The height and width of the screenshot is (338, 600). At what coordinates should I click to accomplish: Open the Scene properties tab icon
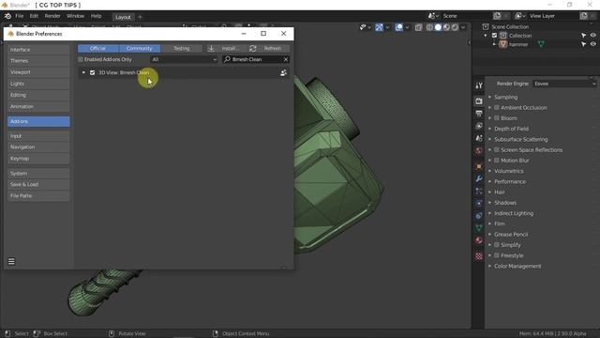point(479,138)
